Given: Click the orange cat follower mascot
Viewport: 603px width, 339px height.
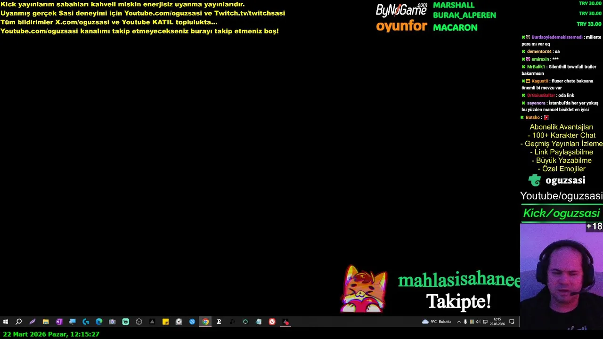Looking at the screenshot, I should pos(364,289).
